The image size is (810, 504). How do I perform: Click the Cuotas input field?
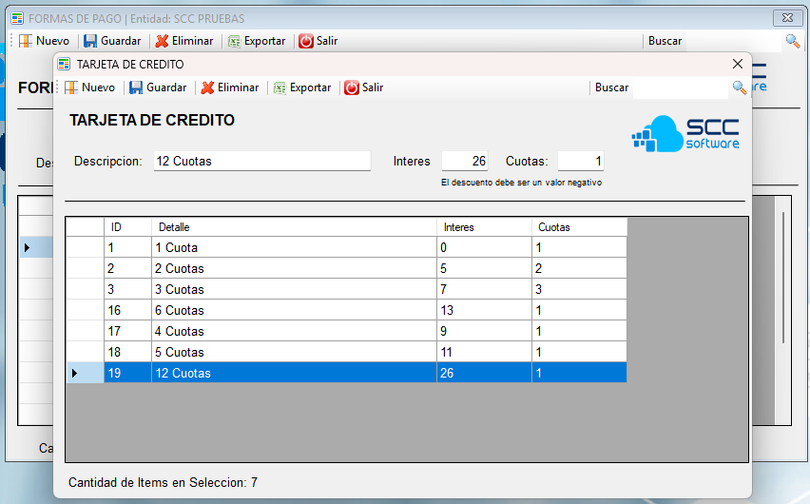pyautogui.click(x=580, y=162)
